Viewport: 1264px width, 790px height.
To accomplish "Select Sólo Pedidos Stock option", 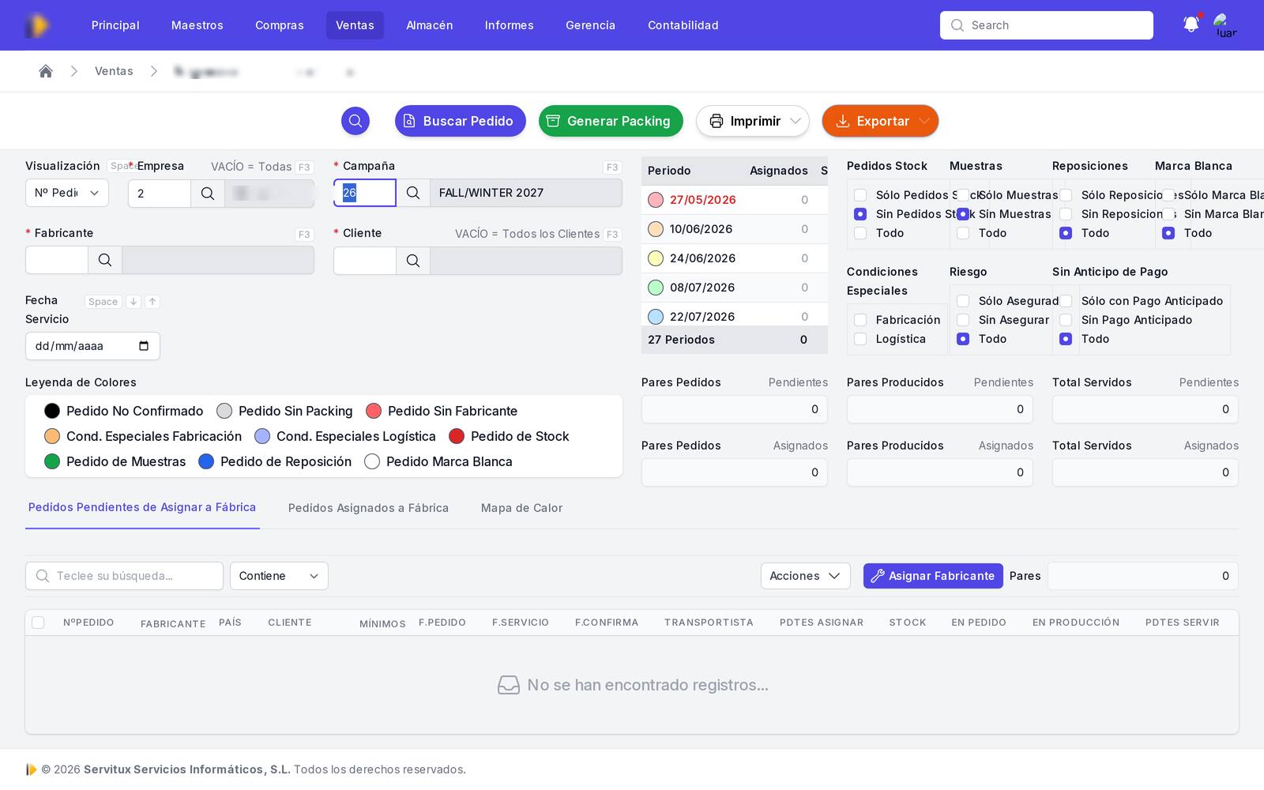I will click(860, 195).
